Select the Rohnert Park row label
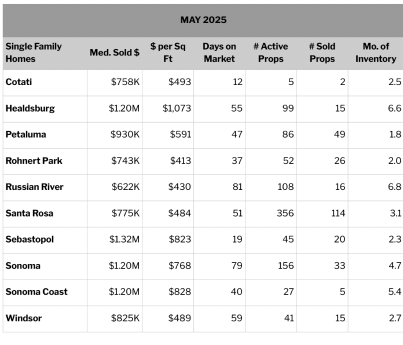Screen dimensions: 403x345 34,161
